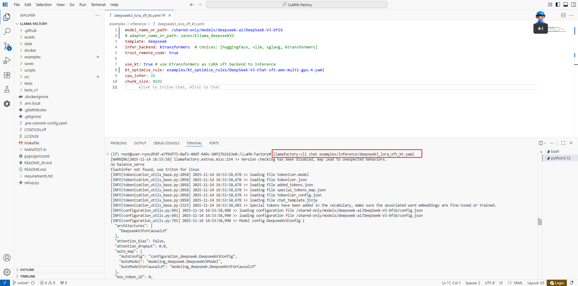Click the terminal output scrollbar thumb
The height and width of the screenshot is (286, 578).
540,222
